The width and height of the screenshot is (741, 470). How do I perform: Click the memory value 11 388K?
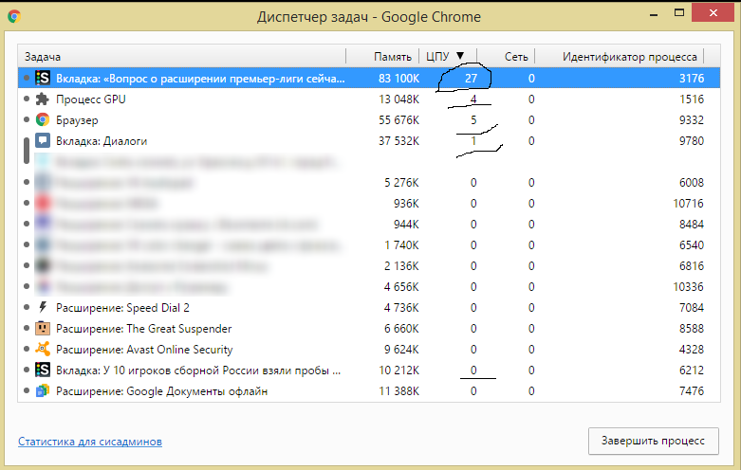pos(399,391)
